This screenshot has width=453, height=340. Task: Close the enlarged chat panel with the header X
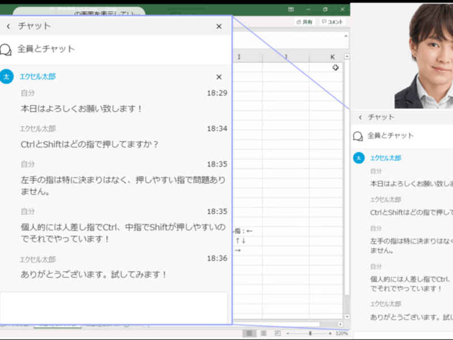coord(219,26)
